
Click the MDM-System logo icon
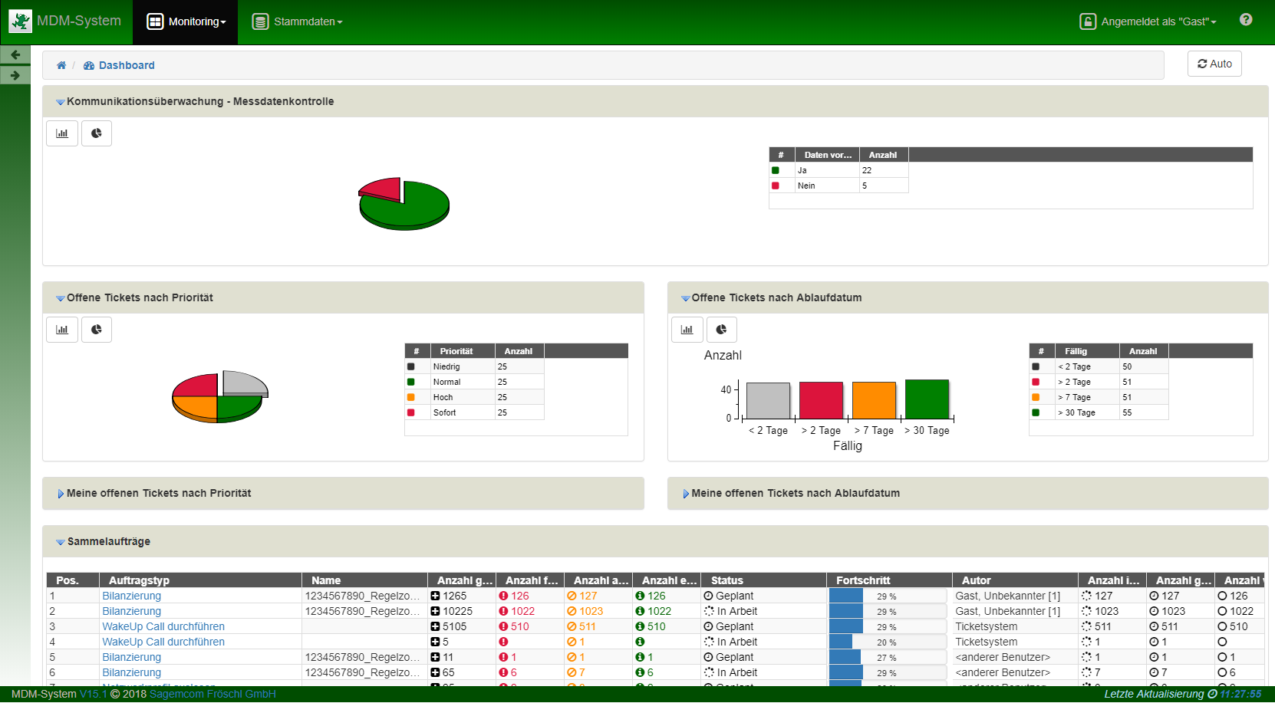(21, 21)
